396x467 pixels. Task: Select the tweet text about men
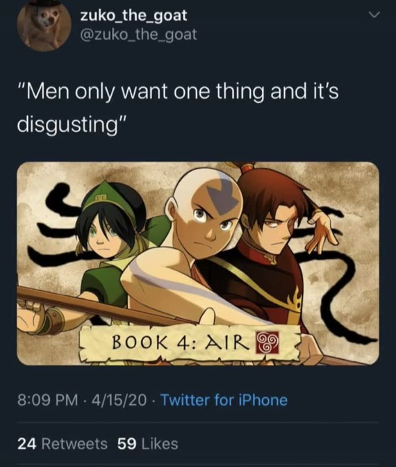coord(178,107)
